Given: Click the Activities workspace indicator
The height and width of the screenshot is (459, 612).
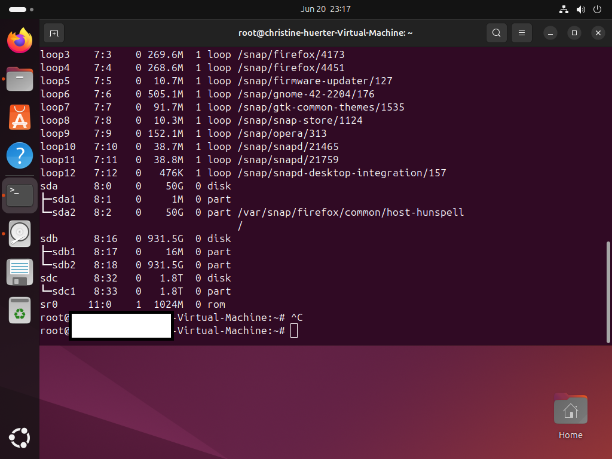Looking at the screenshot, I should (x=21, y=10).
